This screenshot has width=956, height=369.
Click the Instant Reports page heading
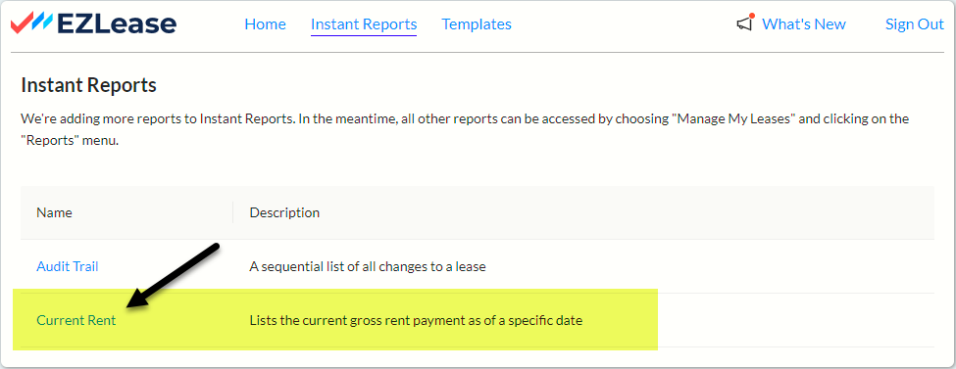coord(89,85)
